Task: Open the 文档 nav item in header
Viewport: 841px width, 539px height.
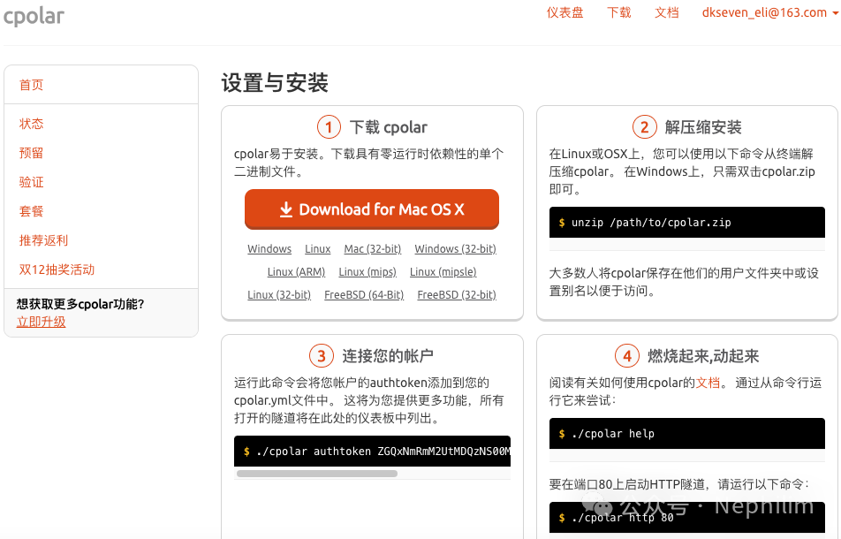Action: click(666, 13)
